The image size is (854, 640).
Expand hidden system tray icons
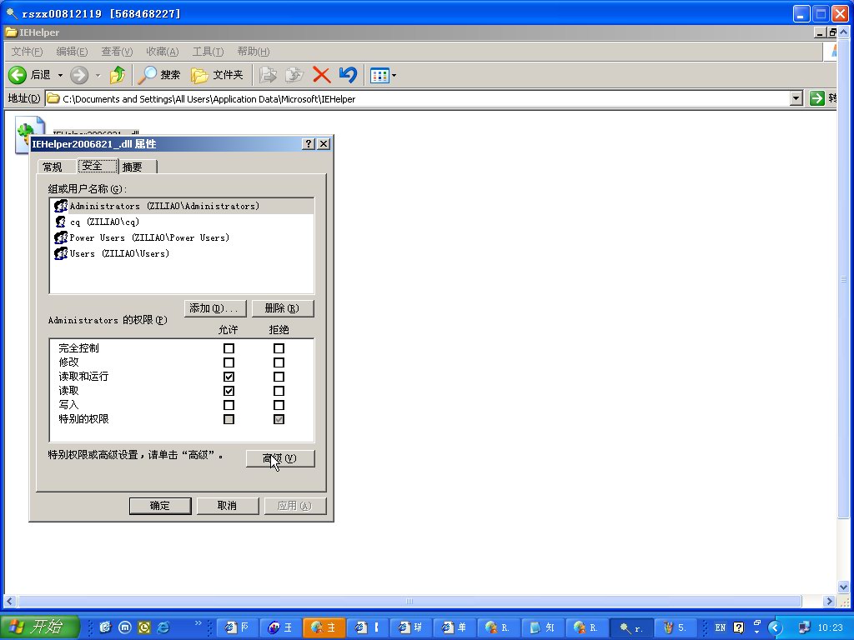(x=775, y=627)
